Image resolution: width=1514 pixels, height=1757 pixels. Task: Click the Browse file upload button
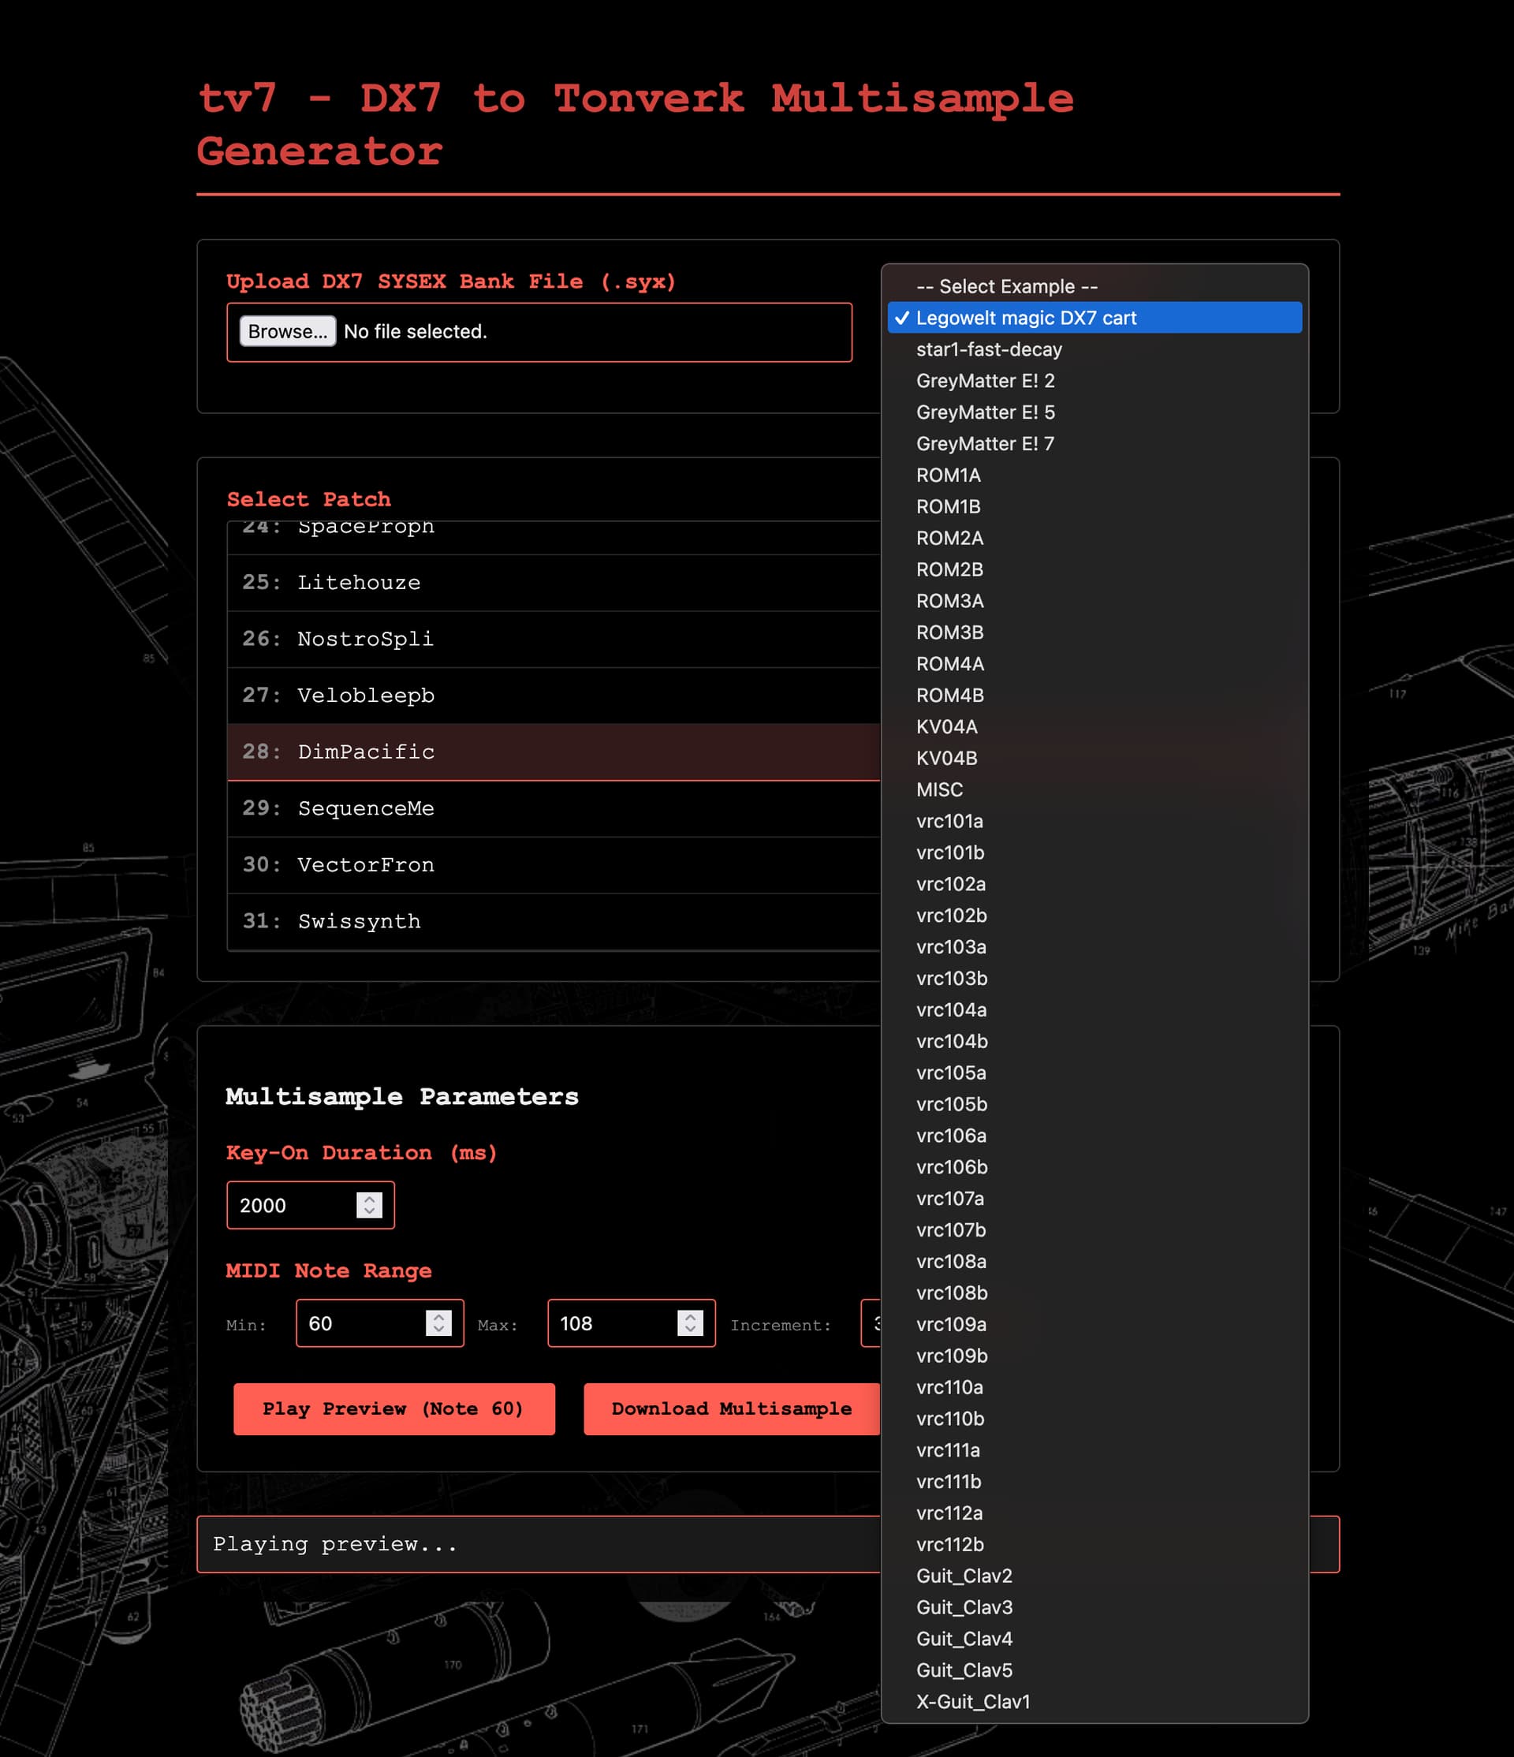tap(287, 331)
